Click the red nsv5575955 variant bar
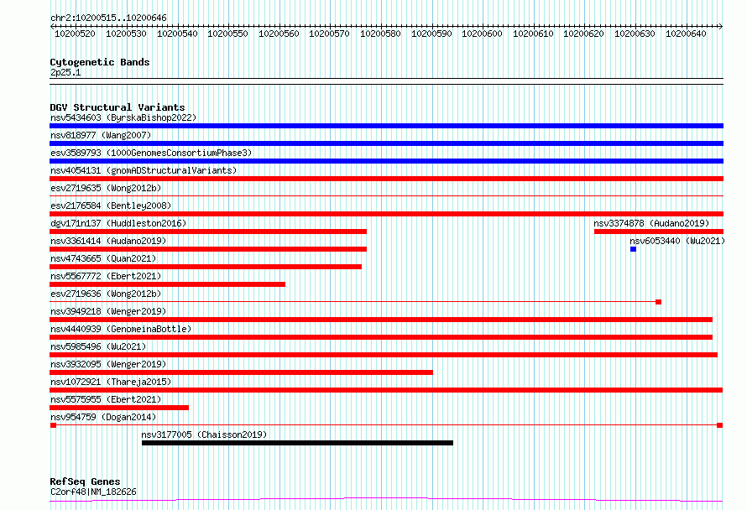 pos(119,408)
